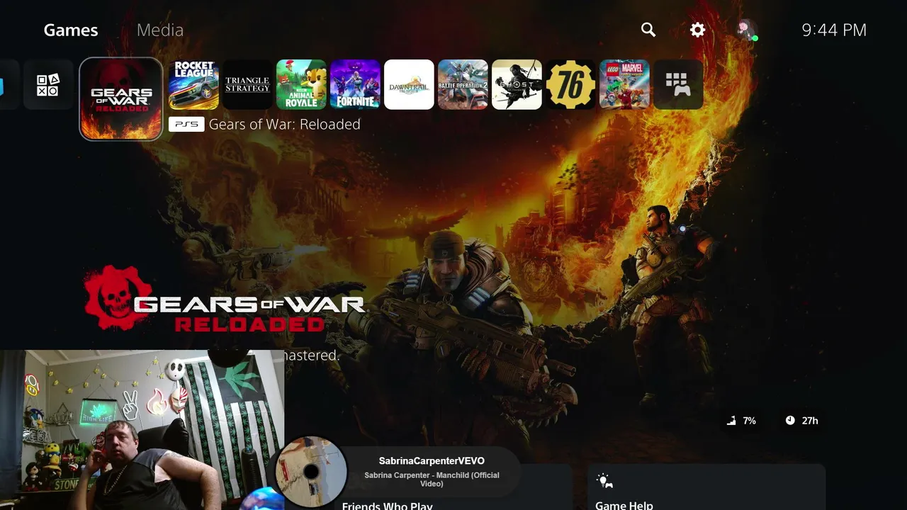Click the Gears of War: Reloaded title text
Screen dimensions: 907x510
click(x=285, y=124)
